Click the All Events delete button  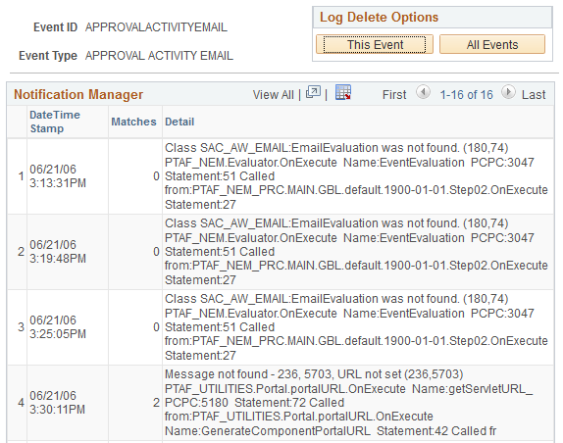[492, 44]
